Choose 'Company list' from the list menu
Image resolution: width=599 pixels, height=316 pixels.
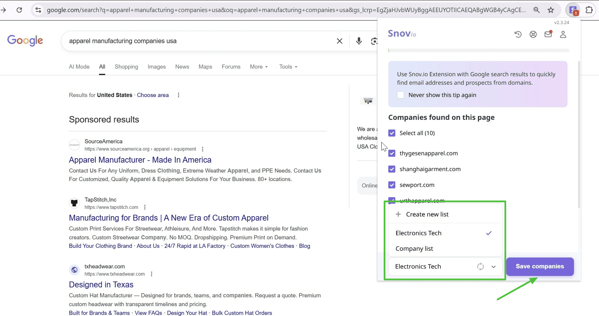(x=414, y=249)
